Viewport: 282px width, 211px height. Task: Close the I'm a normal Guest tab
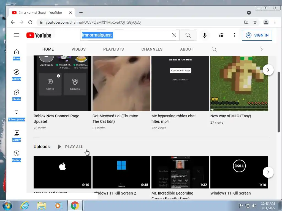point(70,13)
